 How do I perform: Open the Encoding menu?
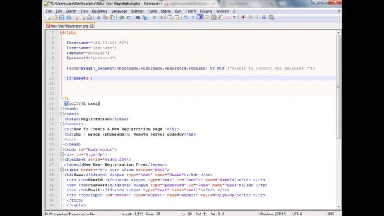[x=100, y=11]
